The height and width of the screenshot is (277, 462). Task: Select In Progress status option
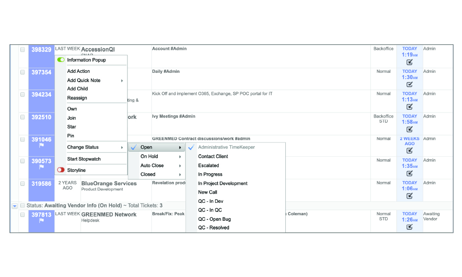click(210, 174)
